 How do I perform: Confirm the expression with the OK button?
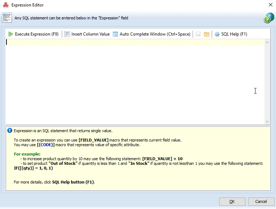coord(232,201)
